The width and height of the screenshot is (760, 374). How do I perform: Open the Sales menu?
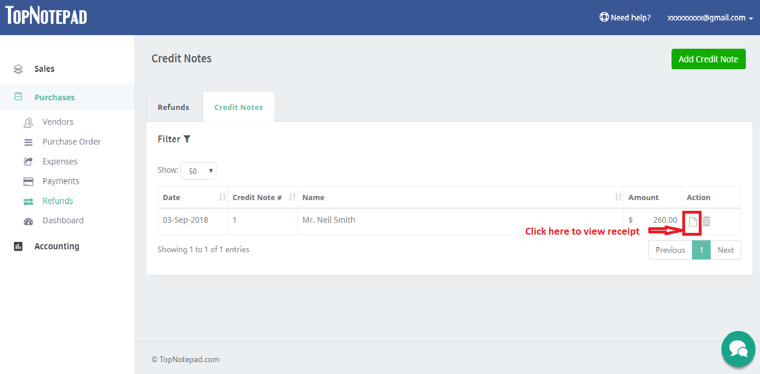click(x=44, y=69)
